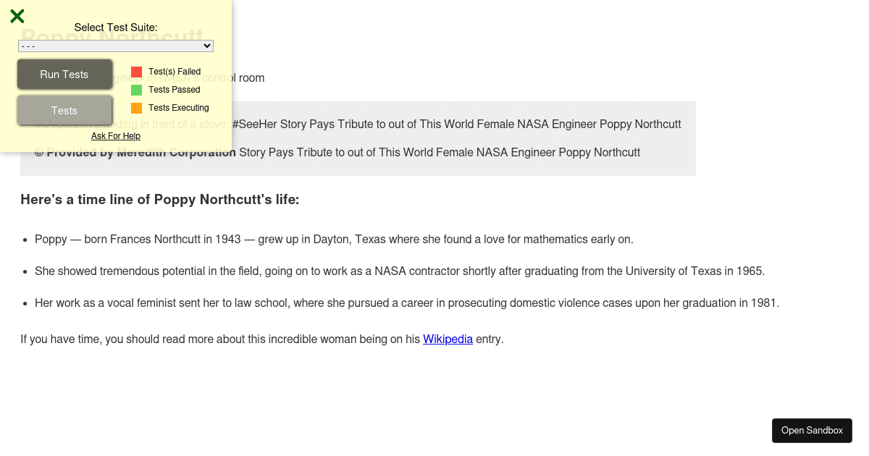
Task: Click the #SeeHer Story caption text
Action: pyautogui.click(x=456, y=124)
